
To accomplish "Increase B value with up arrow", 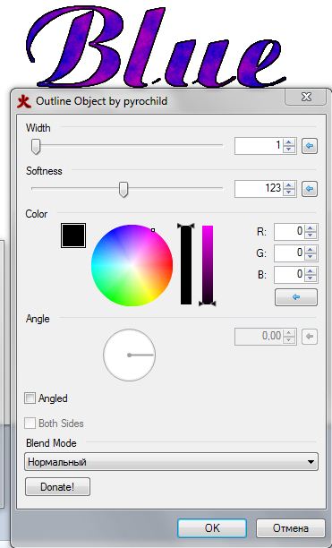I will click(x=310, y=271).
